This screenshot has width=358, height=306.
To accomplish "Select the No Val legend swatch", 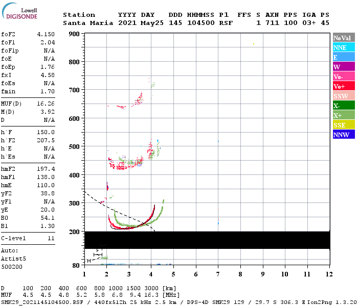I will click(344, 38).
